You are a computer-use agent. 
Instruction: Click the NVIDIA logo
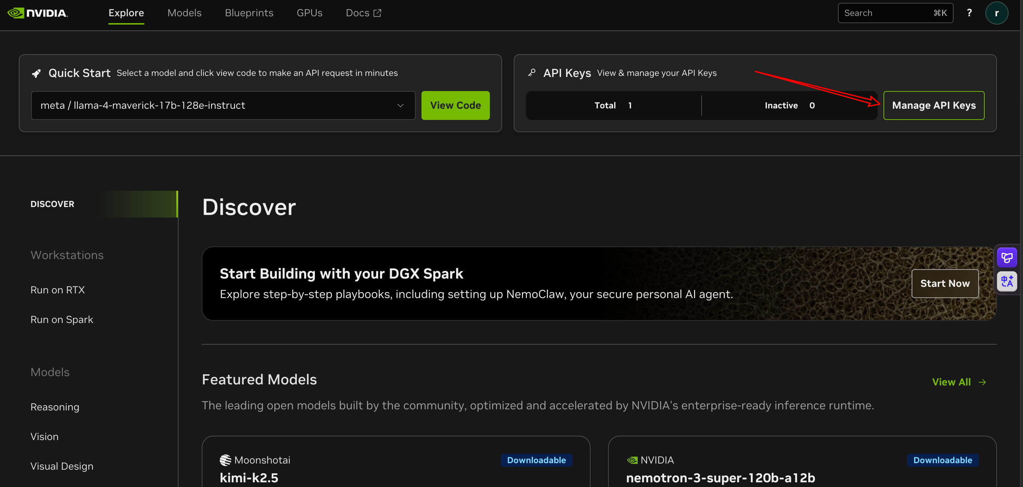tap(38, 13)
